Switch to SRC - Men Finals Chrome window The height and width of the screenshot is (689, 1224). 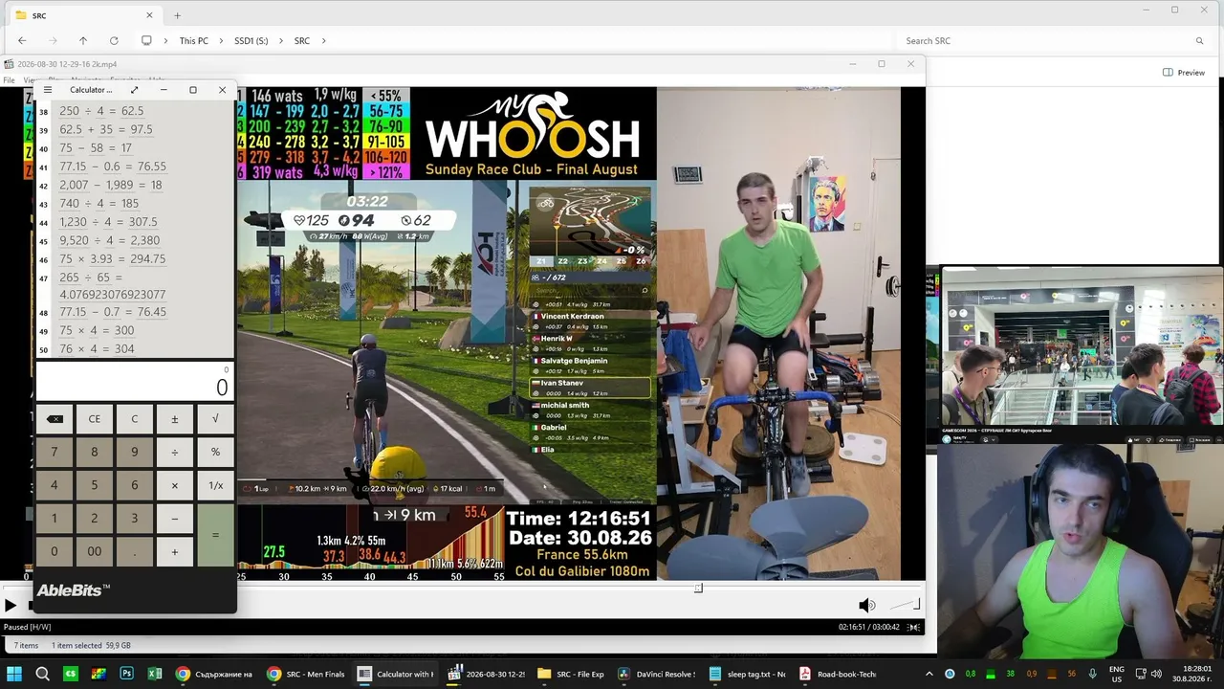click(x=306, y=674)
